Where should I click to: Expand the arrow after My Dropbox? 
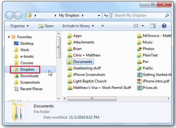tap(83, 15)
